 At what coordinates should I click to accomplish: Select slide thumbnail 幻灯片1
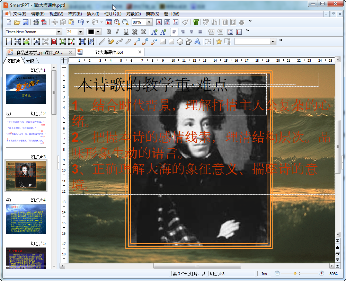click(x=26, y=89)
